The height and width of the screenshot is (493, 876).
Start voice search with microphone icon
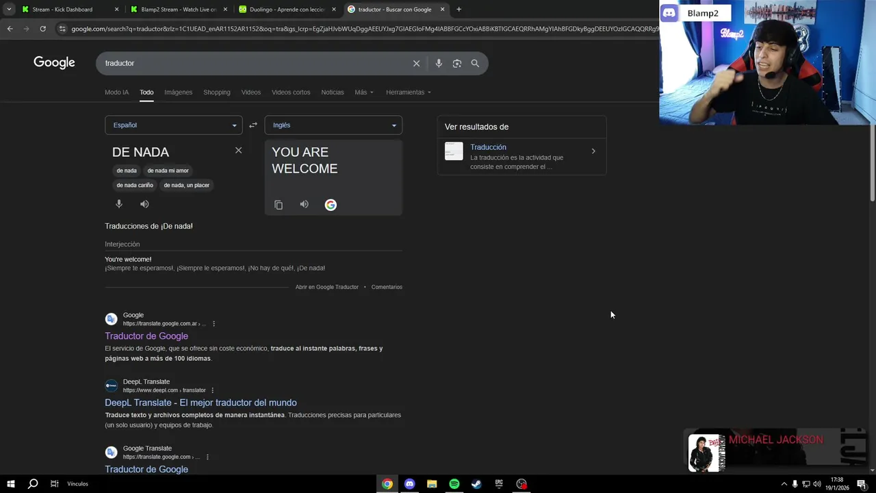tap(439, 63)
